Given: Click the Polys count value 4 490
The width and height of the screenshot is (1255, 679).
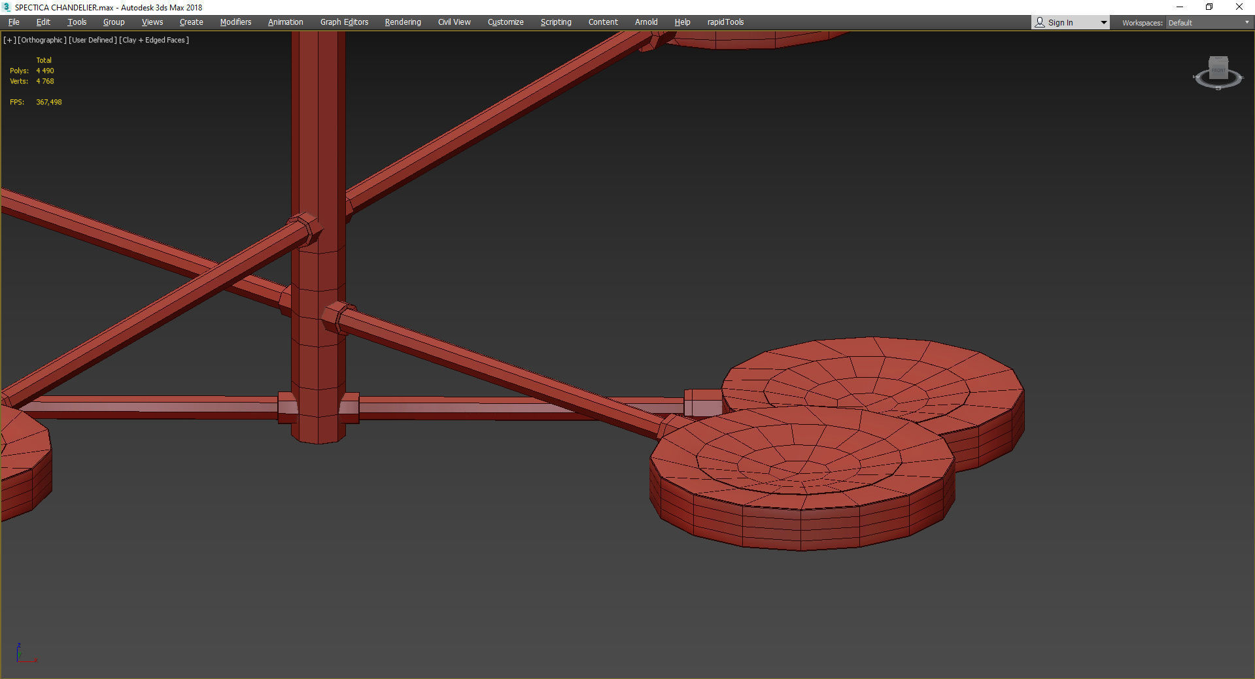Looking at the screenshot, I should [45, 71].
